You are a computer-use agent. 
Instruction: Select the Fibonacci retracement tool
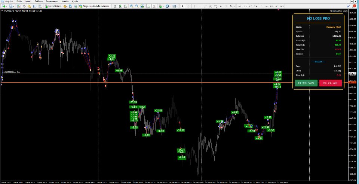215,6
